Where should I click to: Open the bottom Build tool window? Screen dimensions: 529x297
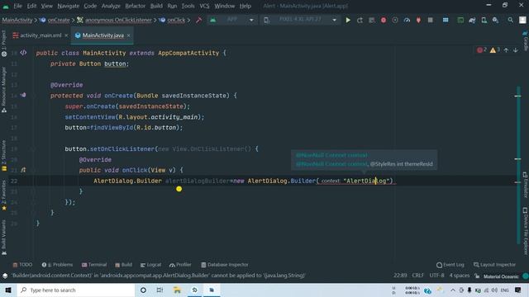(x=123, y=265)
